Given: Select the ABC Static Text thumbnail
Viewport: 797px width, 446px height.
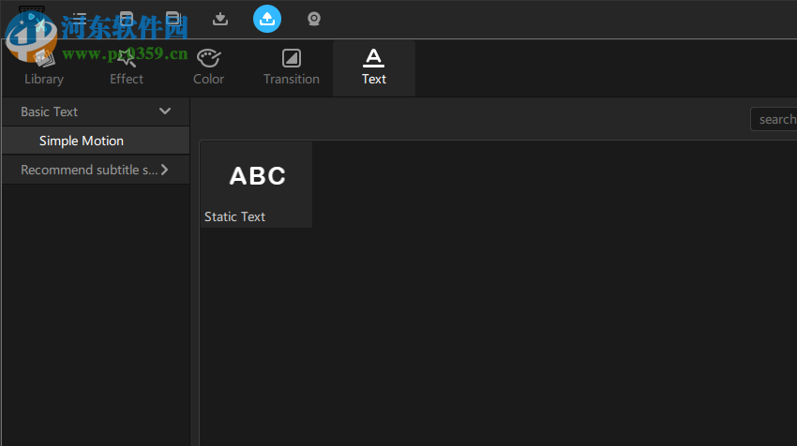Looking at the screenshot, I should pyautogui.click(x=257, y=175).
